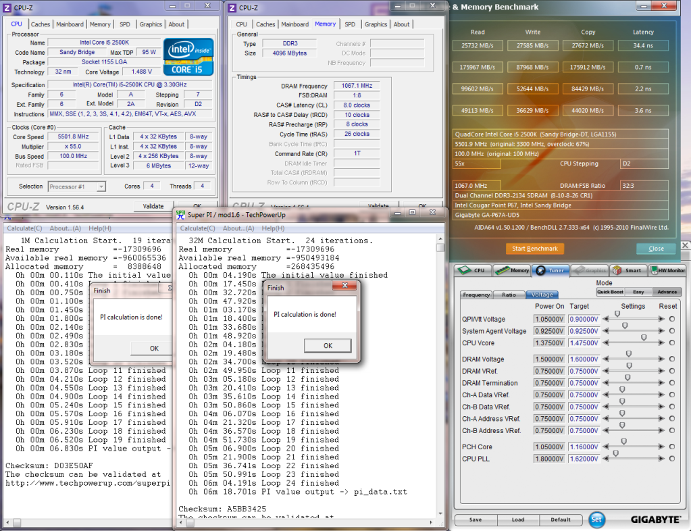The width and height of the screenshot is (691, 531).
Task: Select the Reset radio for Ch-A Address VRef.
Action: tap(672, 419)
